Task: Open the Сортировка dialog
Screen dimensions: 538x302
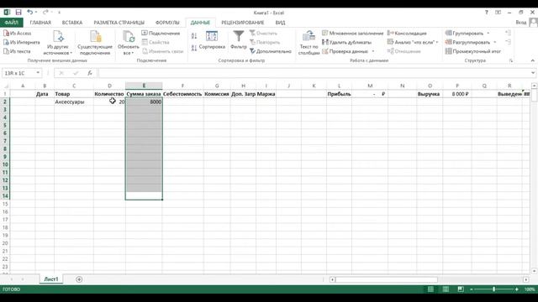Action: [x=212, y=40]
